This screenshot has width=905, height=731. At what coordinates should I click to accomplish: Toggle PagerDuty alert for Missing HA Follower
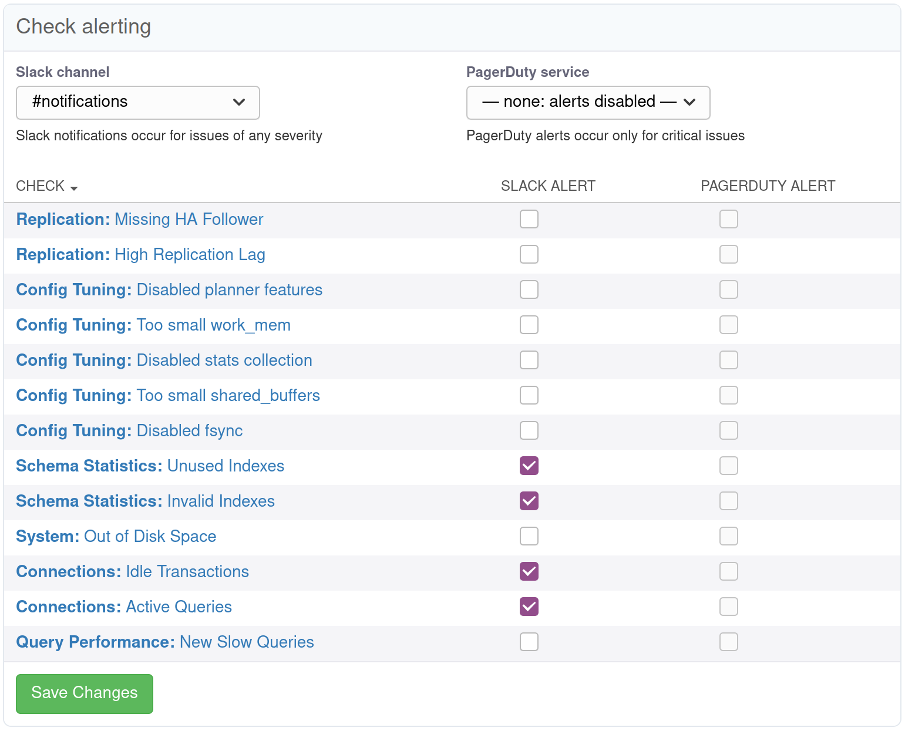tap(729, 219)
